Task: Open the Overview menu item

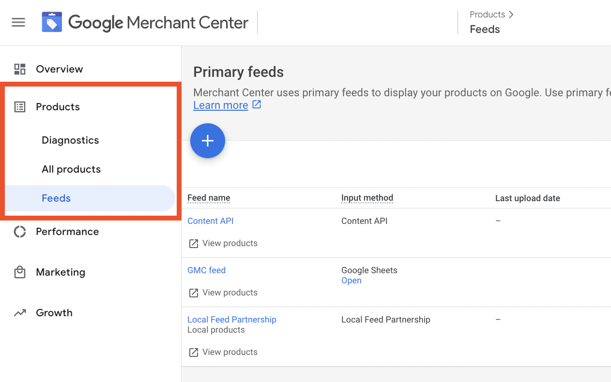Action: coord(60,69)
